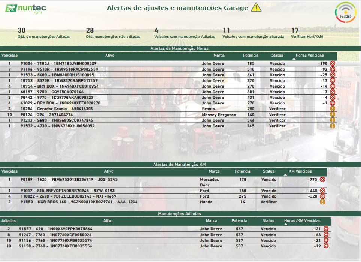Click the 28 manutenções não adiadas card
Image resolution: width=361 pixels, height=262 pixels.
pyautogui.click(x=113, y=33)
